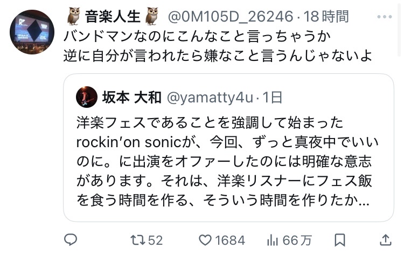Open 坂本 大和 name in quoted tweet
Viewport: 404px width, 255px height.
coord(131,98)
